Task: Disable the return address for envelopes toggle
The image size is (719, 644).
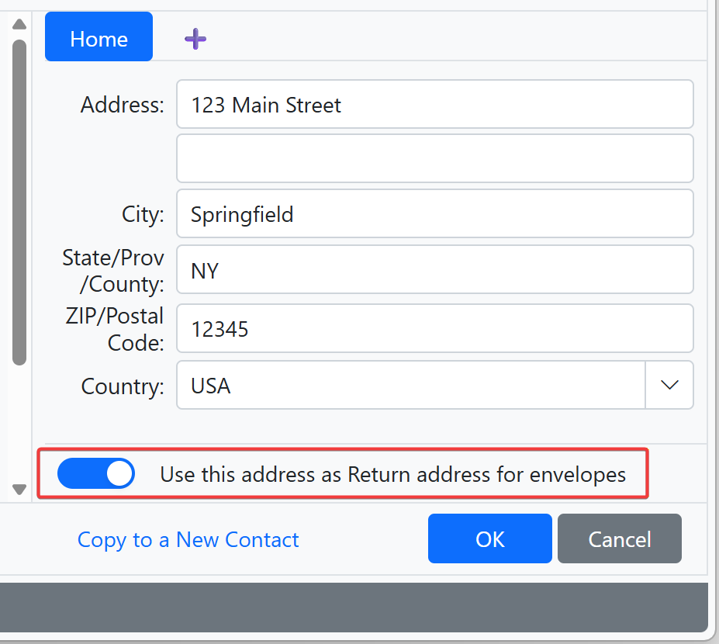Action: coord(95,473)
